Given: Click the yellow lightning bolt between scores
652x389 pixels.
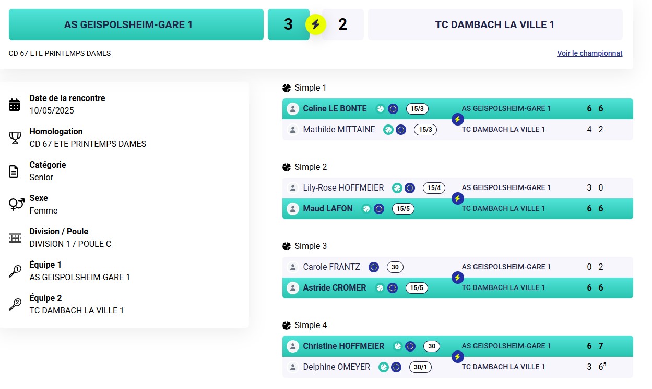Looking at the screenshot, I should (x=316, y=24).
